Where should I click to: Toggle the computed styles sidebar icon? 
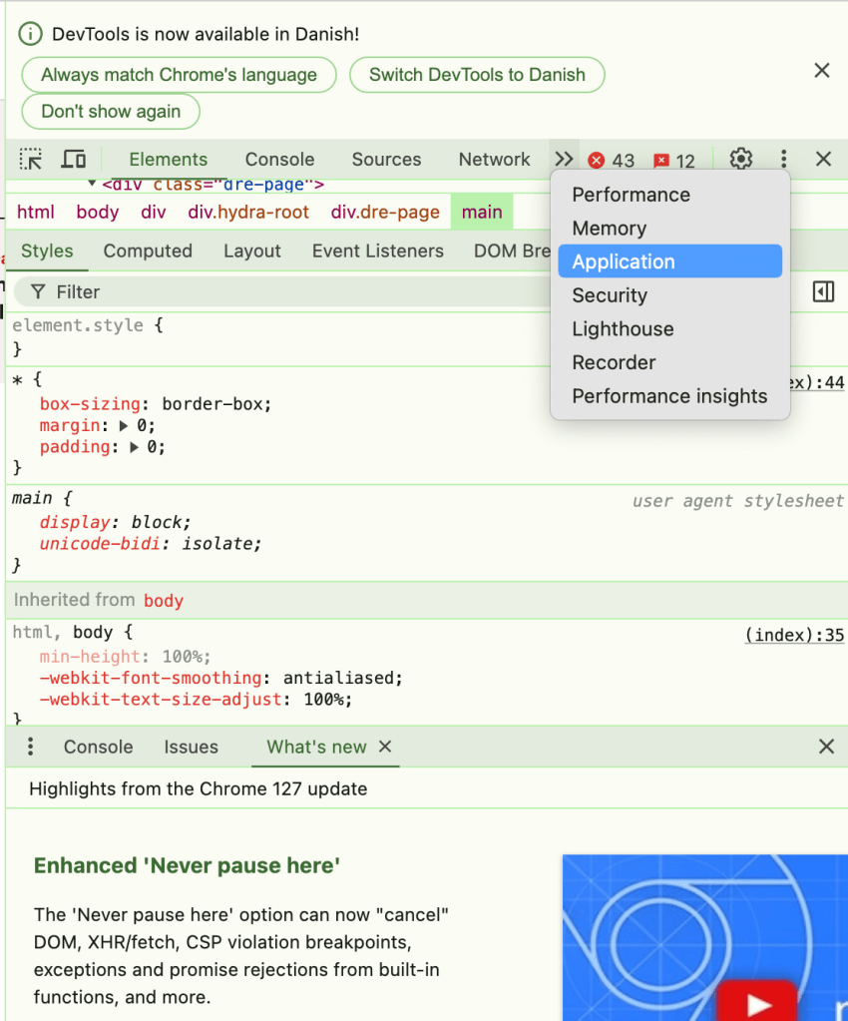(x=823, y=291)
